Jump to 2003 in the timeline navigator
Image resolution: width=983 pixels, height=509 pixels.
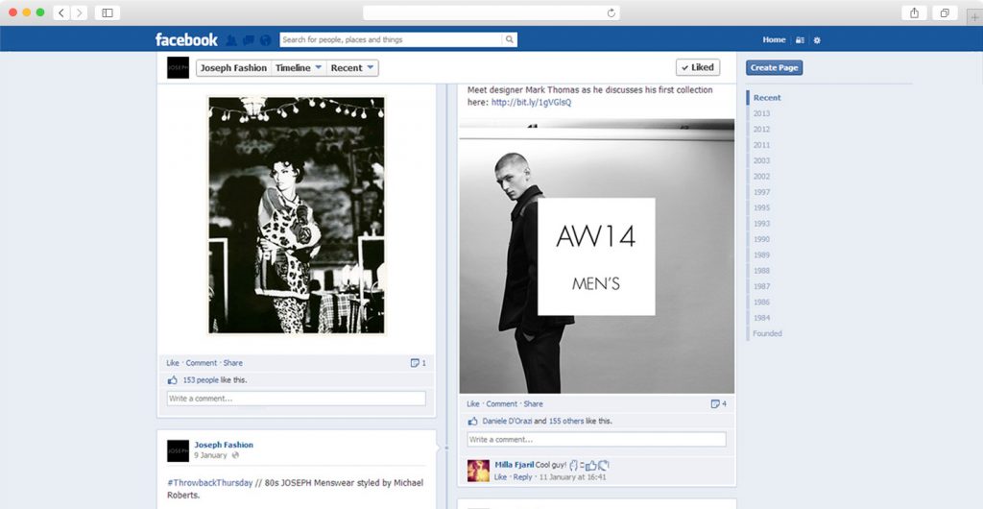pyautogui.click(x=761, y=160)
